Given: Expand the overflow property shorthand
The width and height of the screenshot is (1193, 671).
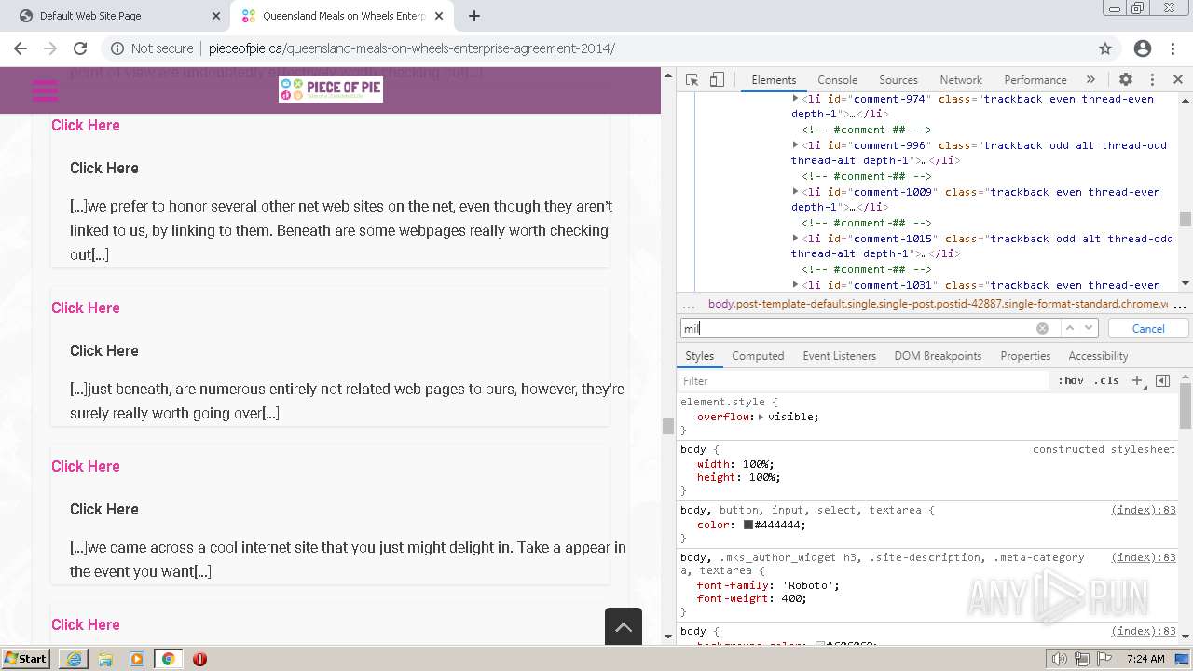Looking at the screenshot, I should tap(761, 417).
